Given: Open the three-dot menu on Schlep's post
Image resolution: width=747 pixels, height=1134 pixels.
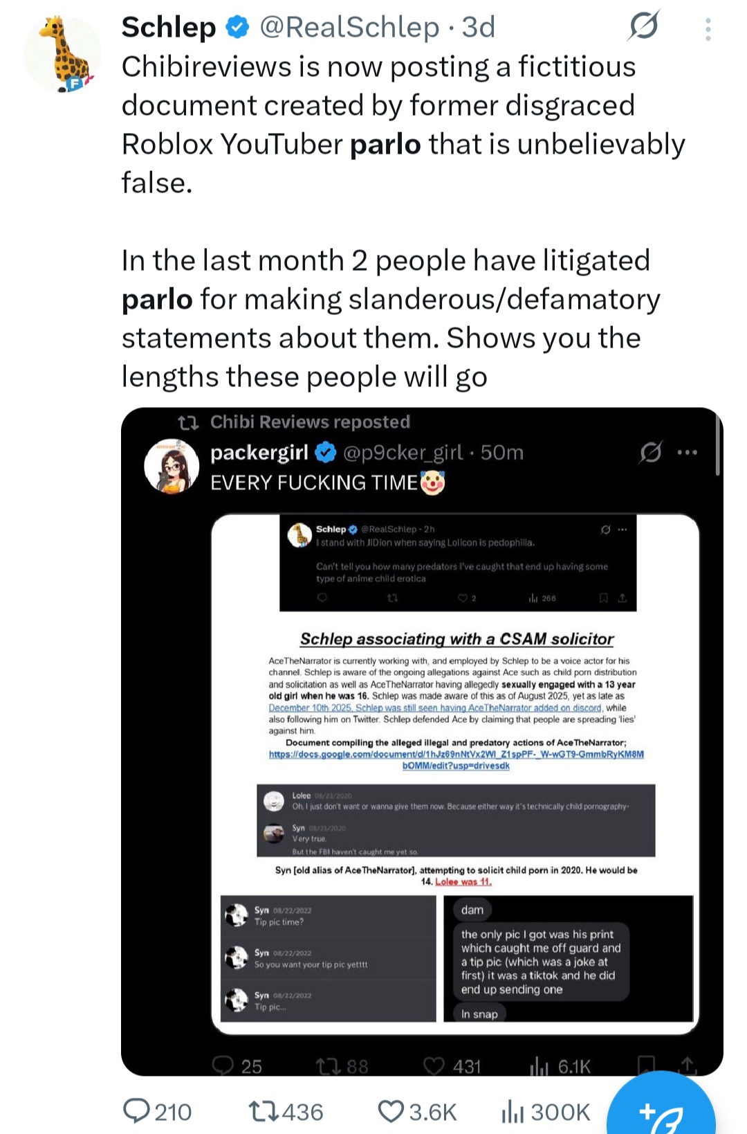Looking at the screenshot, I should coord(708,29).
